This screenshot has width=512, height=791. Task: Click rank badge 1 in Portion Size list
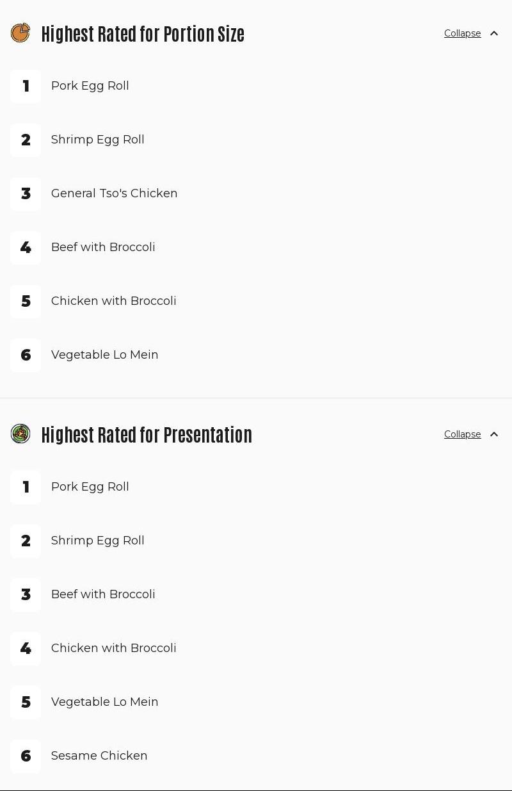(26, 86)
